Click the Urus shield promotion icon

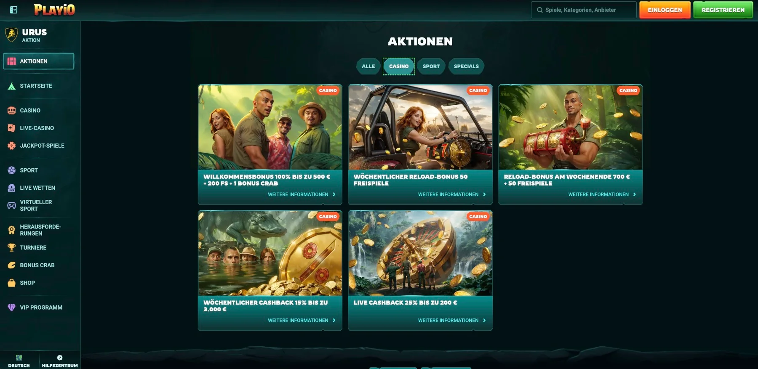pos(11,35)
